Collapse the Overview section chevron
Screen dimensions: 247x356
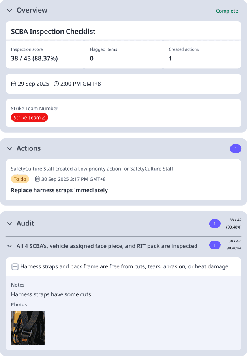click(9, 11)
